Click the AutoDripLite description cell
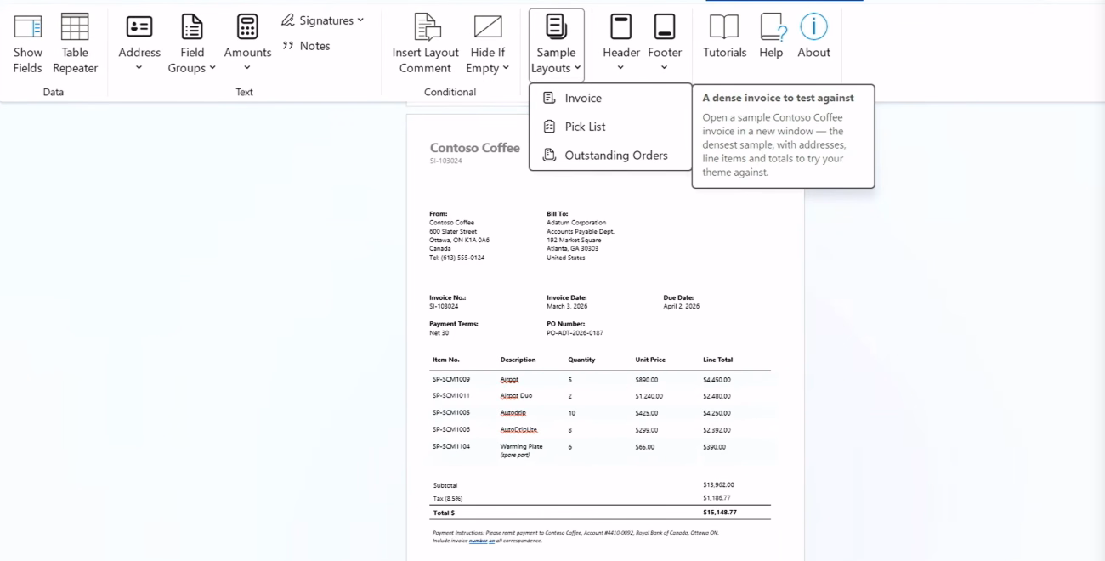 [x=518, y=430]
